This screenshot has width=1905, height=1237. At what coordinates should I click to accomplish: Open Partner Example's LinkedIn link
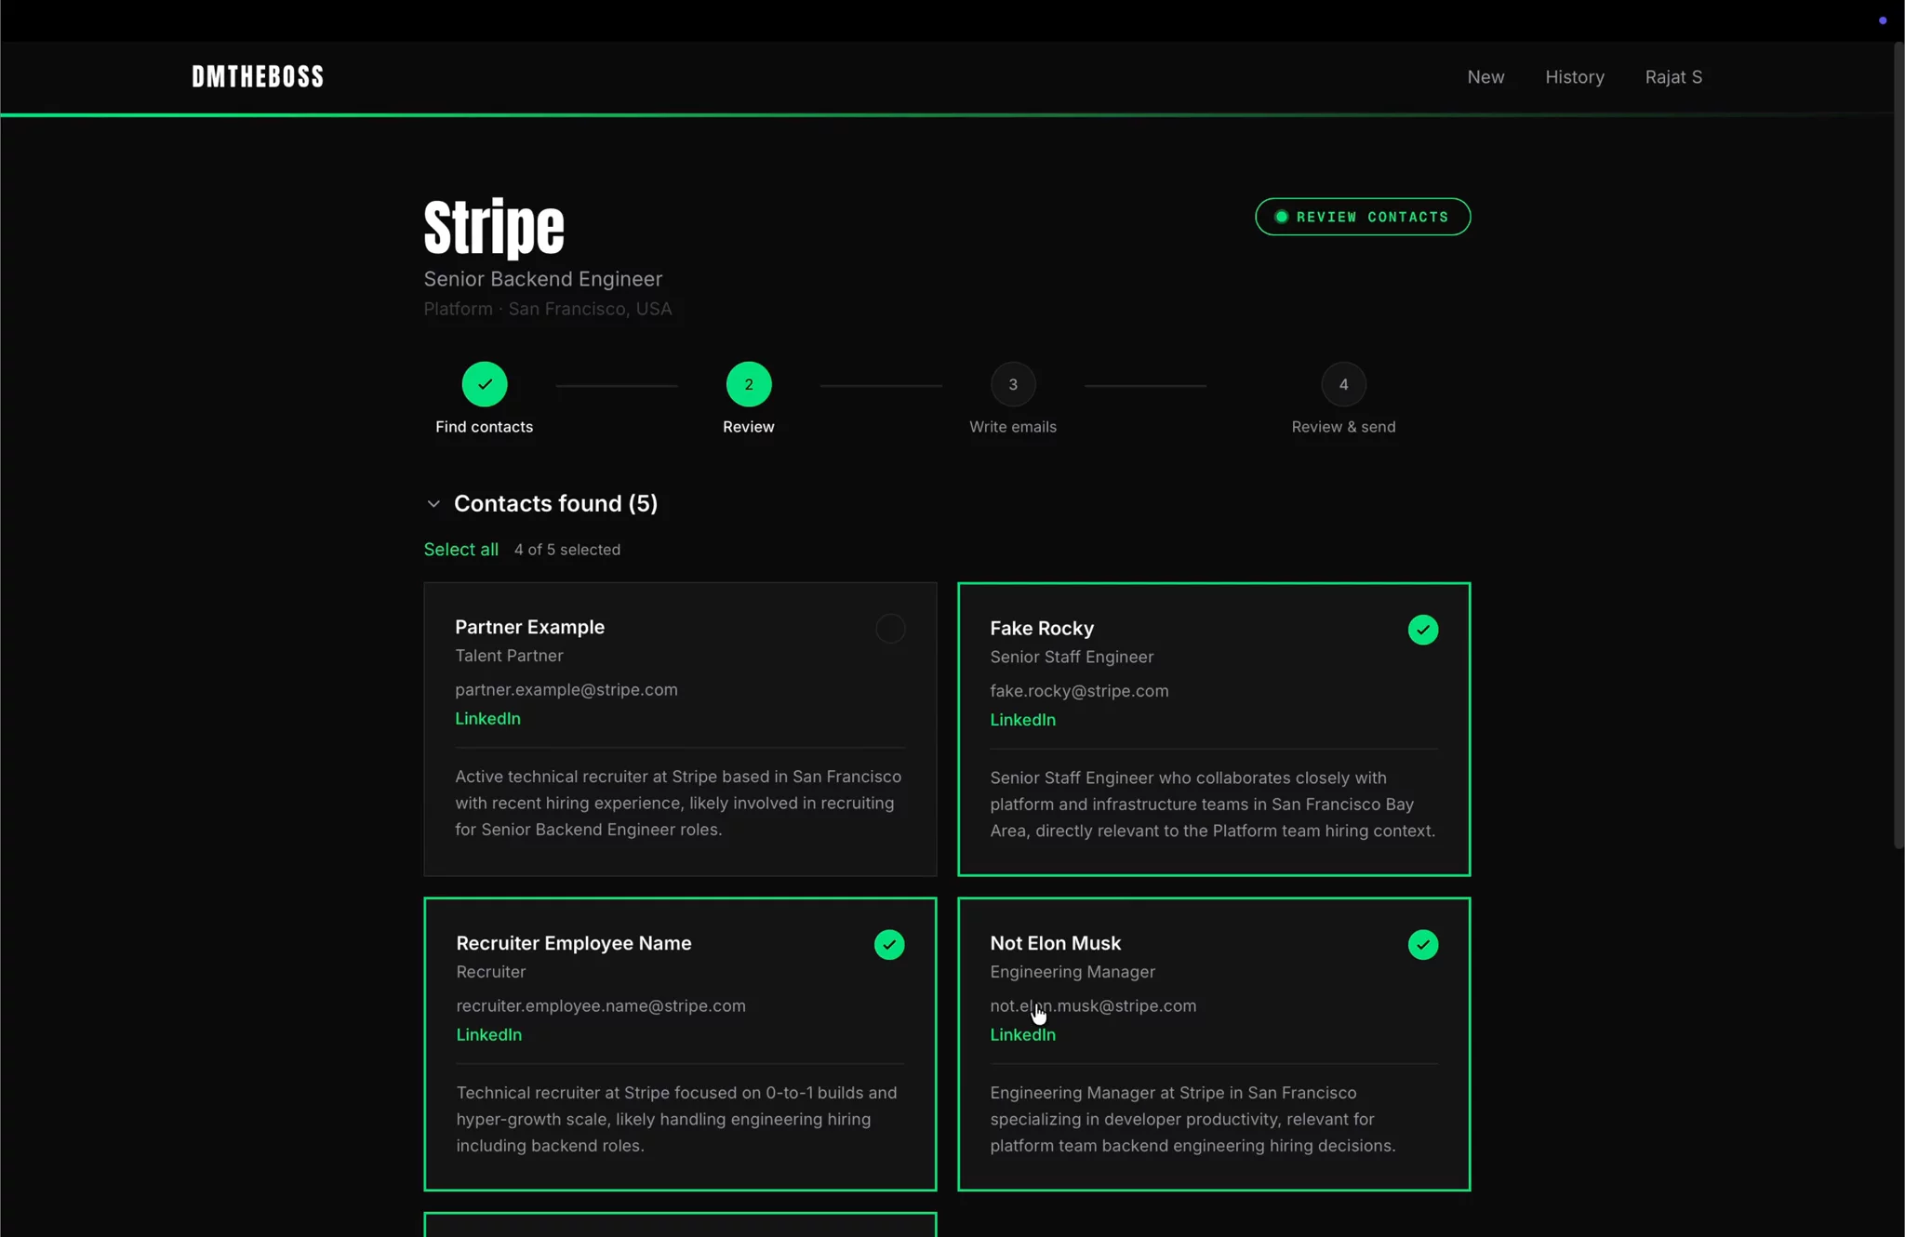487,719
